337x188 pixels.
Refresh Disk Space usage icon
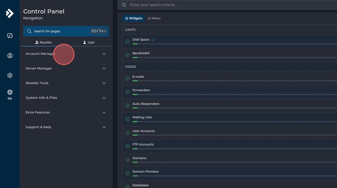pos(153,40)
